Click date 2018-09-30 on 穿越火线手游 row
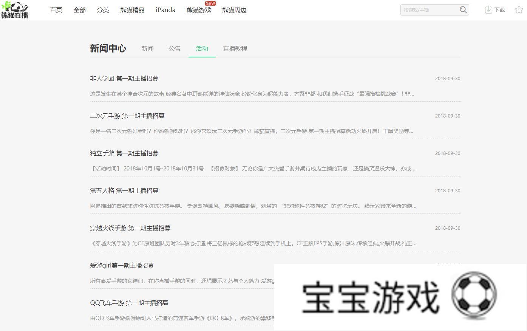 pos(448,228)
